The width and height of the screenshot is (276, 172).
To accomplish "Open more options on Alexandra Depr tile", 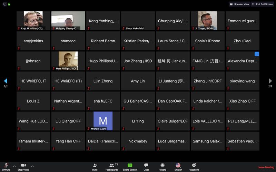I will coord(257,54).
